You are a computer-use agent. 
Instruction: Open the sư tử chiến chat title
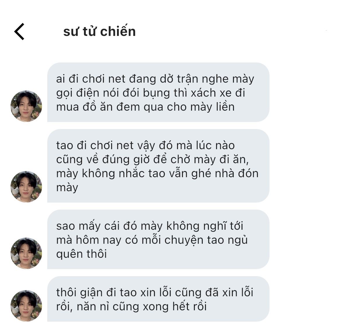pyautogui.click(x=99, y=31)
